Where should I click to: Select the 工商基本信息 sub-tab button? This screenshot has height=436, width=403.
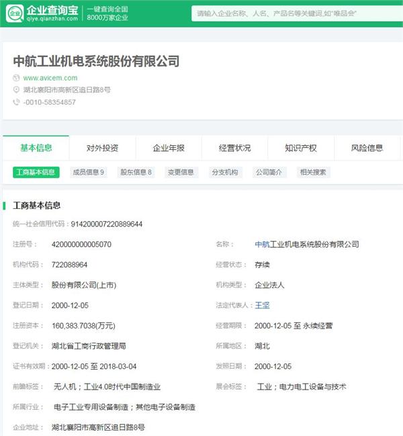pyautogui.click(x=36, y=172)
